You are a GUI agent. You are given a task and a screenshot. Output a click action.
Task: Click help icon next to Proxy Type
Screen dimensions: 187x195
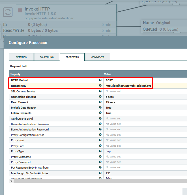point(100,151)
